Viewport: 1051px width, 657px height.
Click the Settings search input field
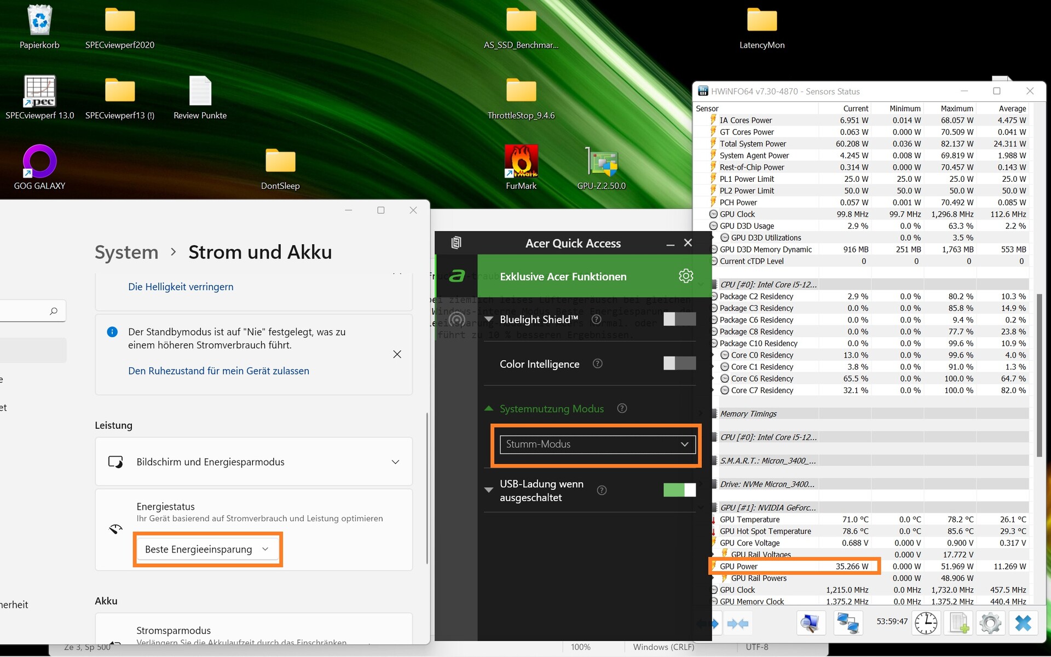[32, 311]
